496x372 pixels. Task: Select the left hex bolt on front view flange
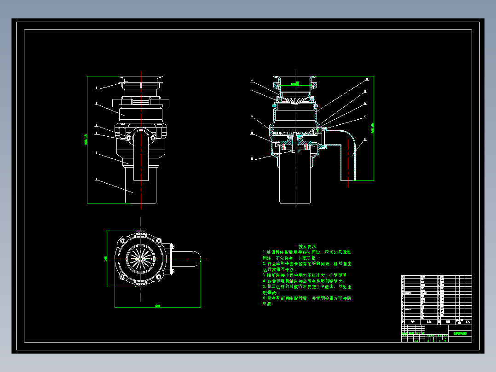[128, 138]
